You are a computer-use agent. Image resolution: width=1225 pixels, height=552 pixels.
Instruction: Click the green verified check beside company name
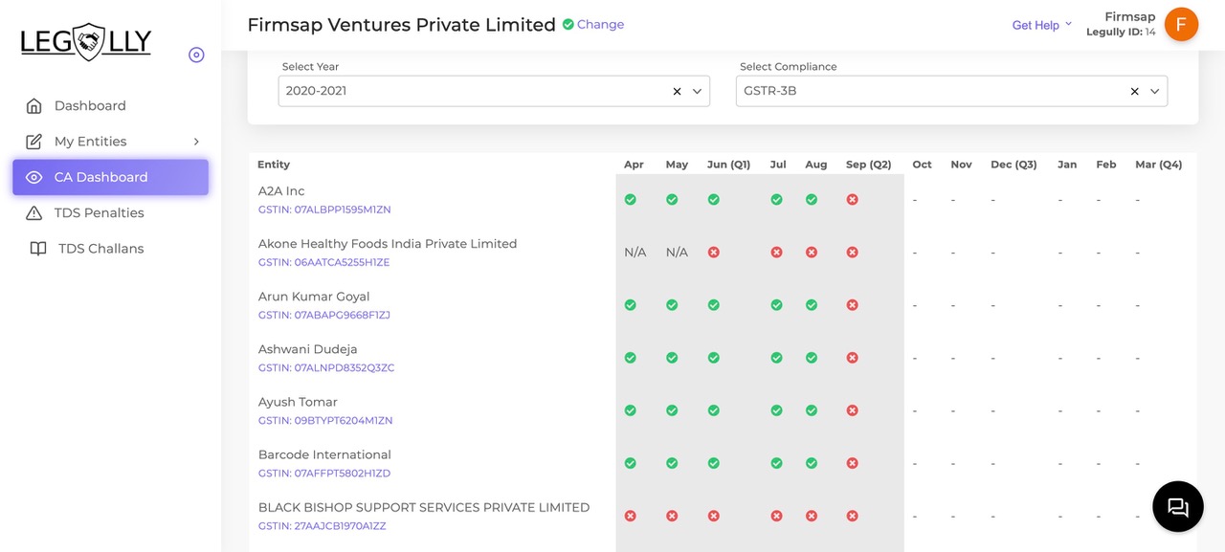point(568,24)
